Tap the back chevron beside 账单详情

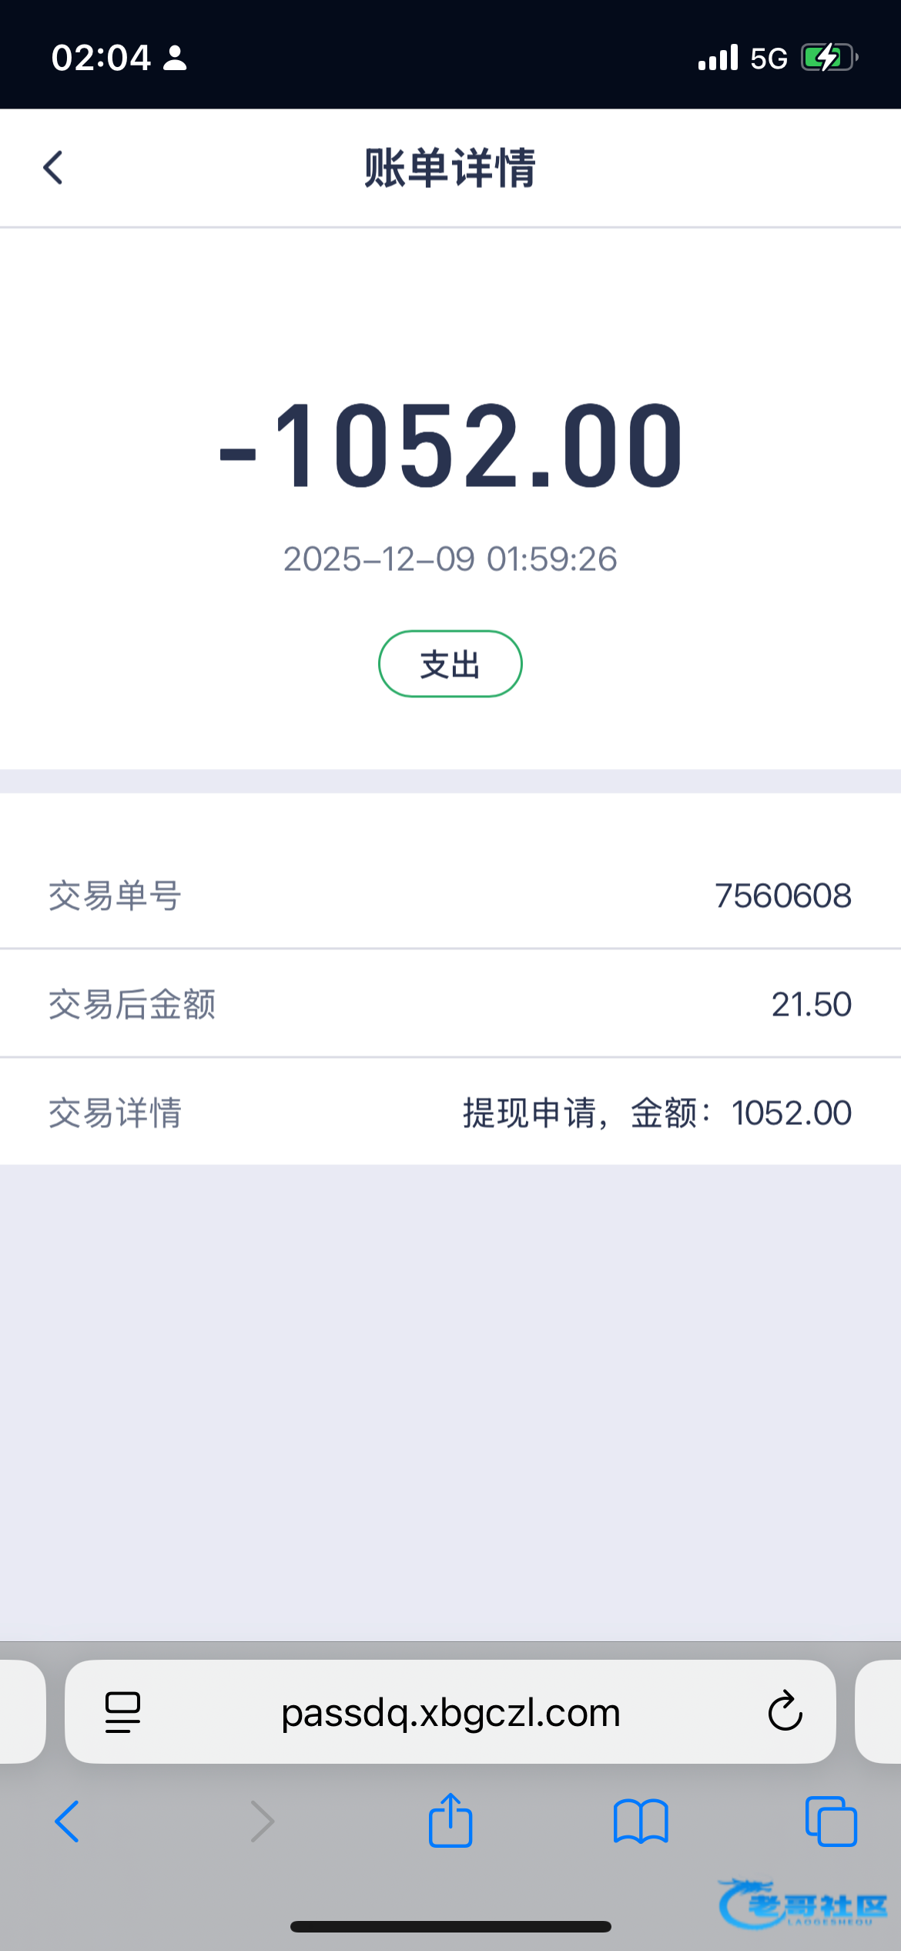pos(53,168)
